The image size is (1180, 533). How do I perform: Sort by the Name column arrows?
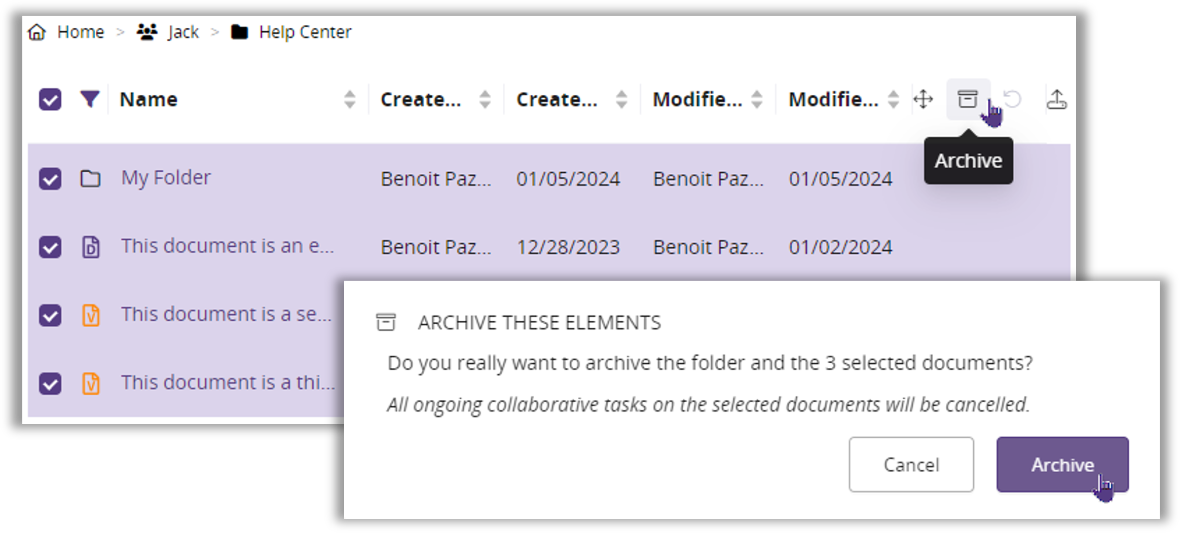click(x=349, y=99)
